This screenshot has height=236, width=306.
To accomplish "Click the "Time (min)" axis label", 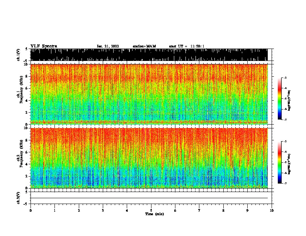I will tap(155, 214).
